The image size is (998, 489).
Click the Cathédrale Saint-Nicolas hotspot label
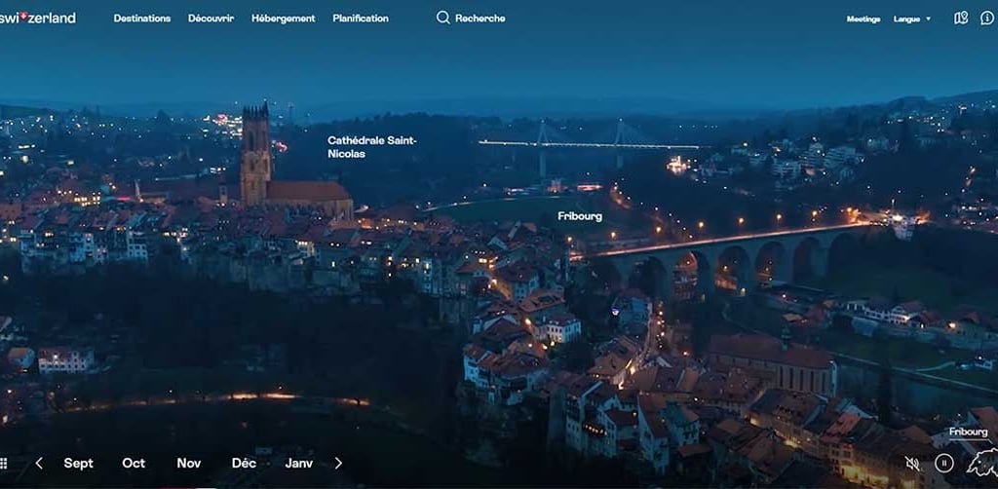tap(371, 147)
